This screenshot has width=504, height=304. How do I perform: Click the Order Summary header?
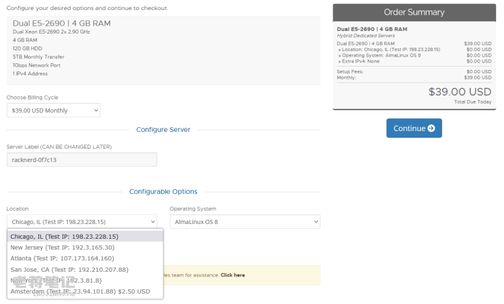pos(414,12)
